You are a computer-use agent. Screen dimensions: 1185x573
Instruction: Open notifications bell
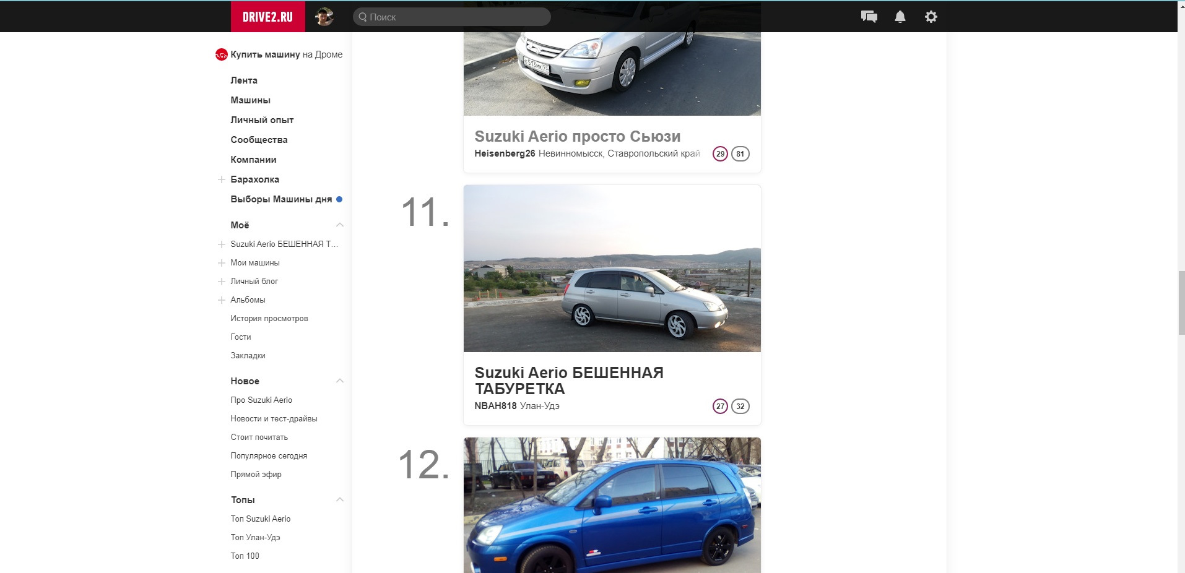(900, 17)
